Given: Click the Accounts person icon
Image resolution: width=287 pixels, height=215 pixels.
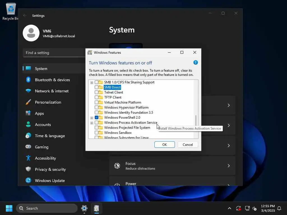Looking at the screenshot, I should tap(28, 124).
